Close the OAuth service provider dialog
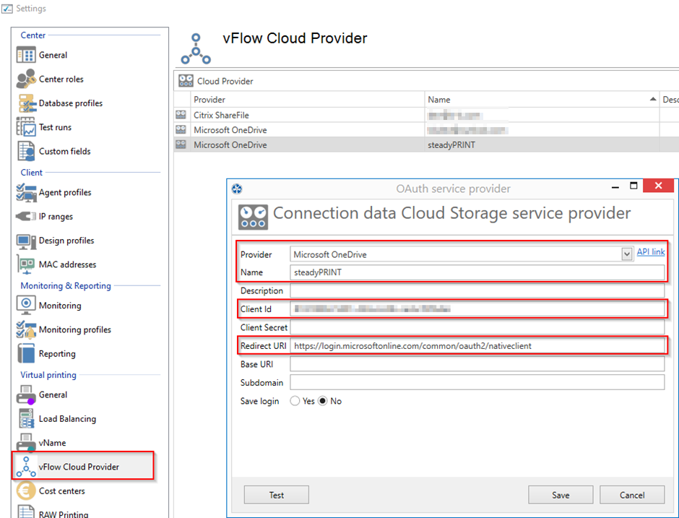 (x=658, y=186)
